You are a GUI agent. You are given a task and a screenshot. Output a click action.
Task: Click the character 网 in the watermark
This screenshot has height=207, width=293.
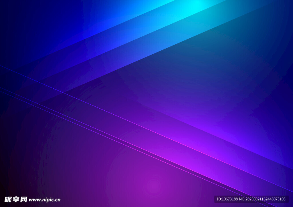point(24,199)
